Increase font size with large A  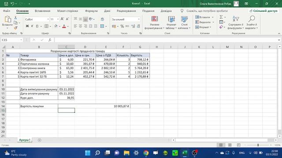coord(62,19)
